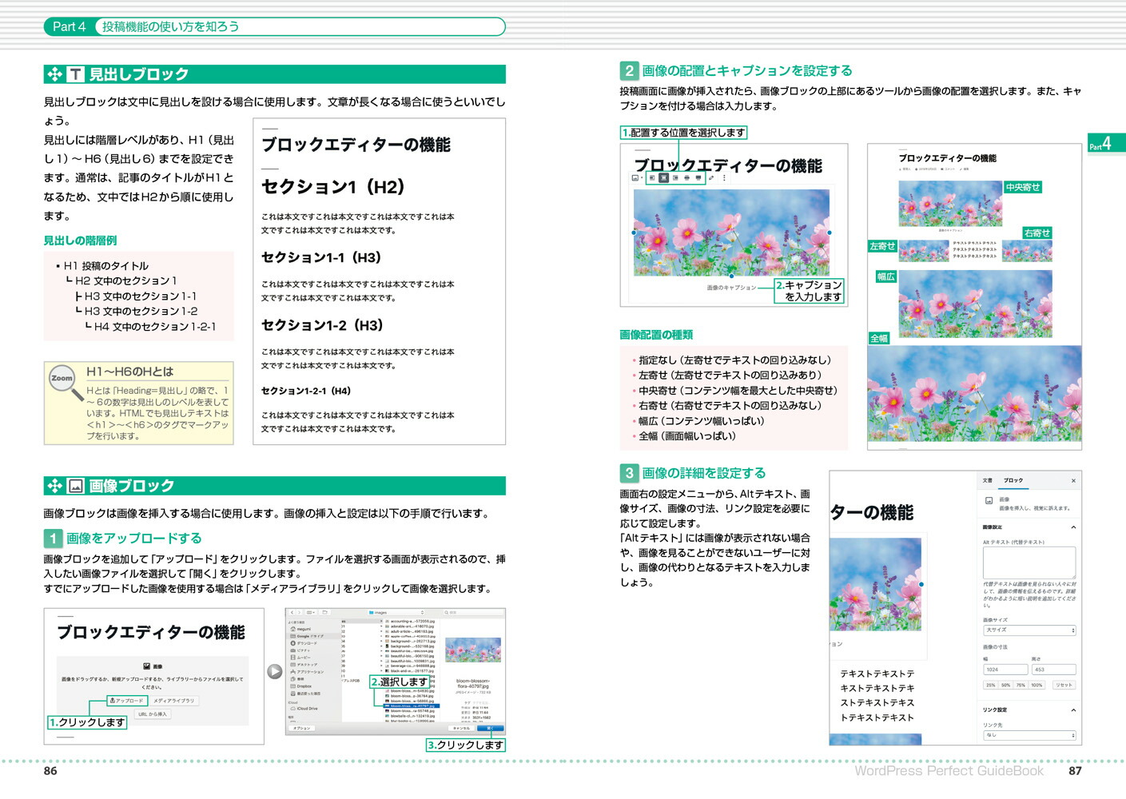Click the image icon in upload placeholder
The image size is (1126, 799).
[x=147, y=666]
